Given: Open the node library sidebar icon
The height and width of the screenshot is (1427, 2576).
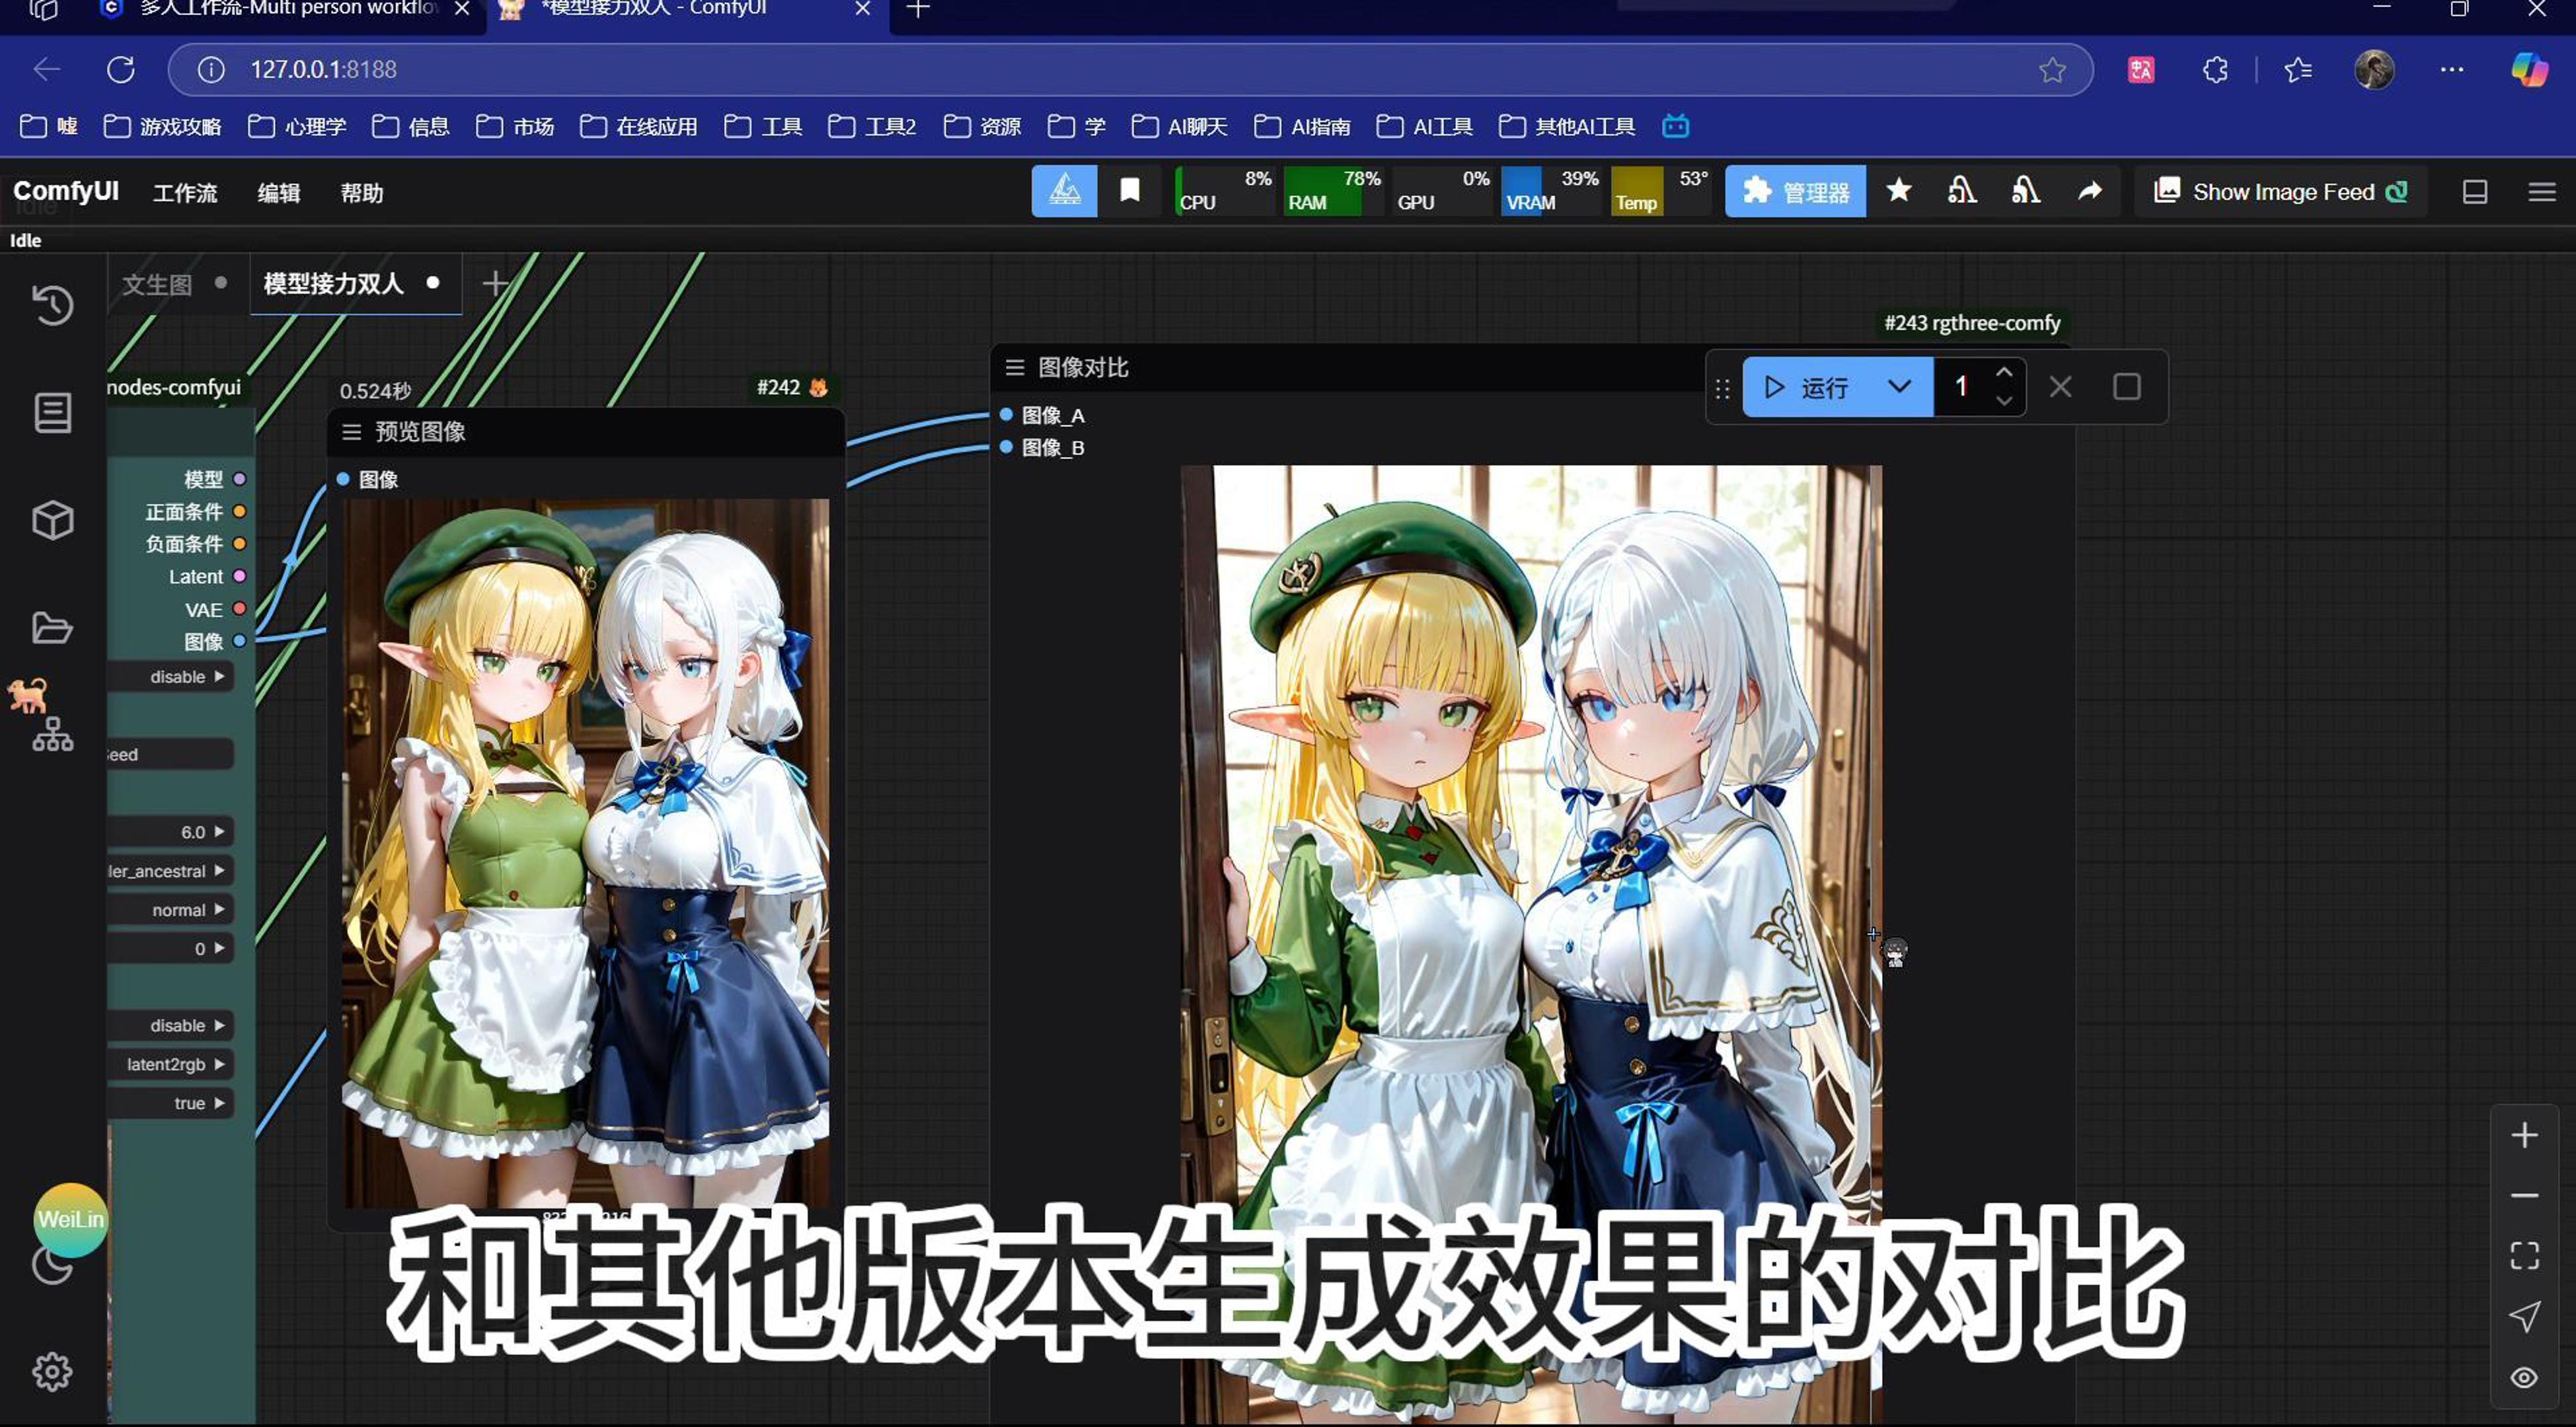Looking at the screenshot, I should pyautogui.click(x=52, y=412).
